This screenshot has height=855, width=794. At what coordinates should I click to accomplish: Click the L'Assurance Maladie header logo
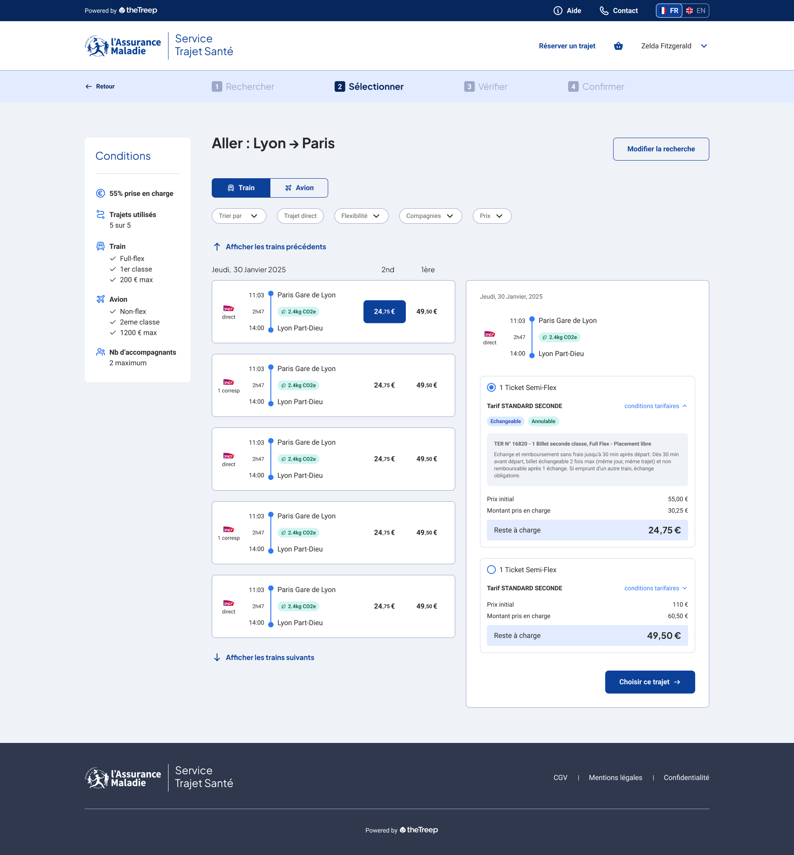(123, 46)
